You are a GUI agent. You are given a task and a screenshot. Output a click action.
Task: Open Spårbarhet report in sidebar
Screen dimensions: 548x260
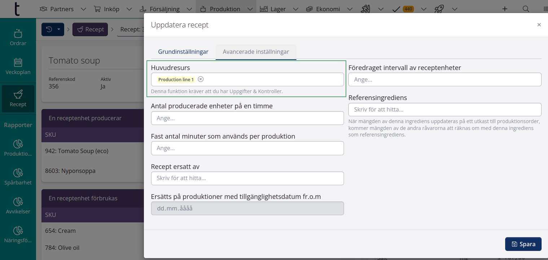point(18,177)
